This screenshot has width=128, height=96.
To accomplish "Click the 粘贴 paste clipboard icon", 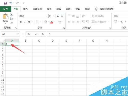I will click(x=6, y=16).
